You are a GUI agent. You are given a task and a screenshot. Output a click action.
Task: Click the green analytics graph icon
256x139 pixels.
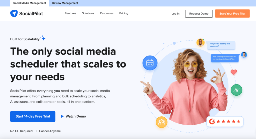pos(236,90)
